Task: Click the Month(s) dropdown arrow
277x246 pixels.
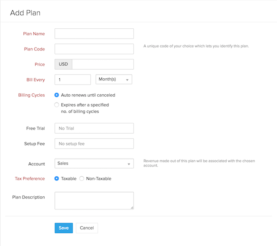Action: (127, 80)
